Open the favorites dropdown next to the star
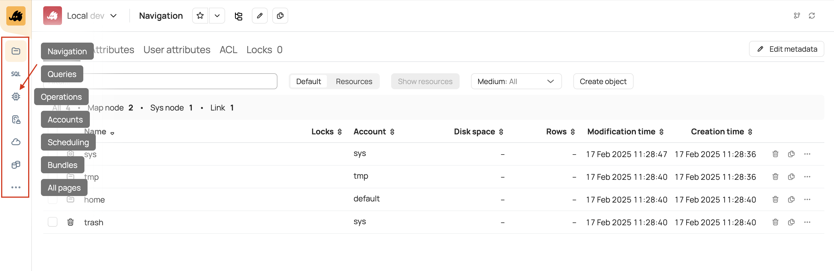This screenshot has height=271, width=834. pos(217,16)
